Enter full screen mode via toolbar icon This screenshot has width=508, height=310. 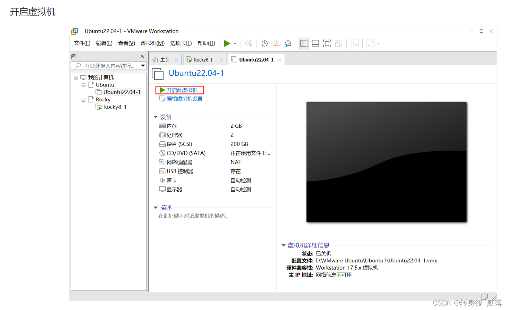click(327, 43)
